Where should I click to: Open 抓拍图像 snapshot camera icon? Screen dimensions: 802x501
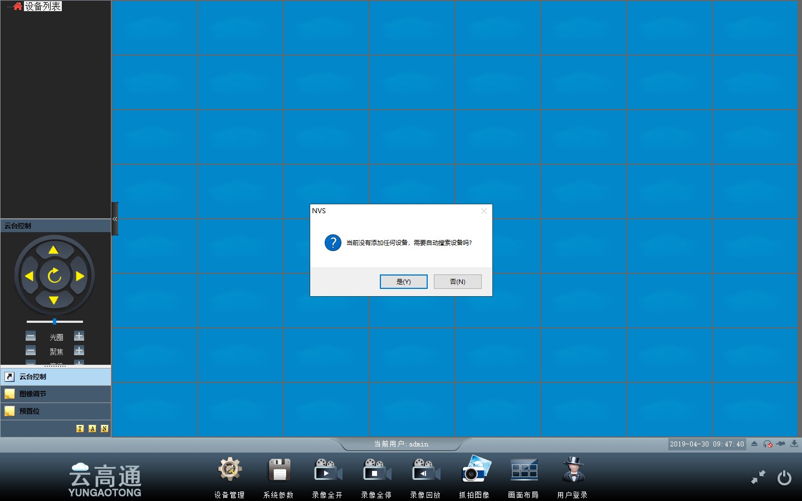[x=475, y=469]
